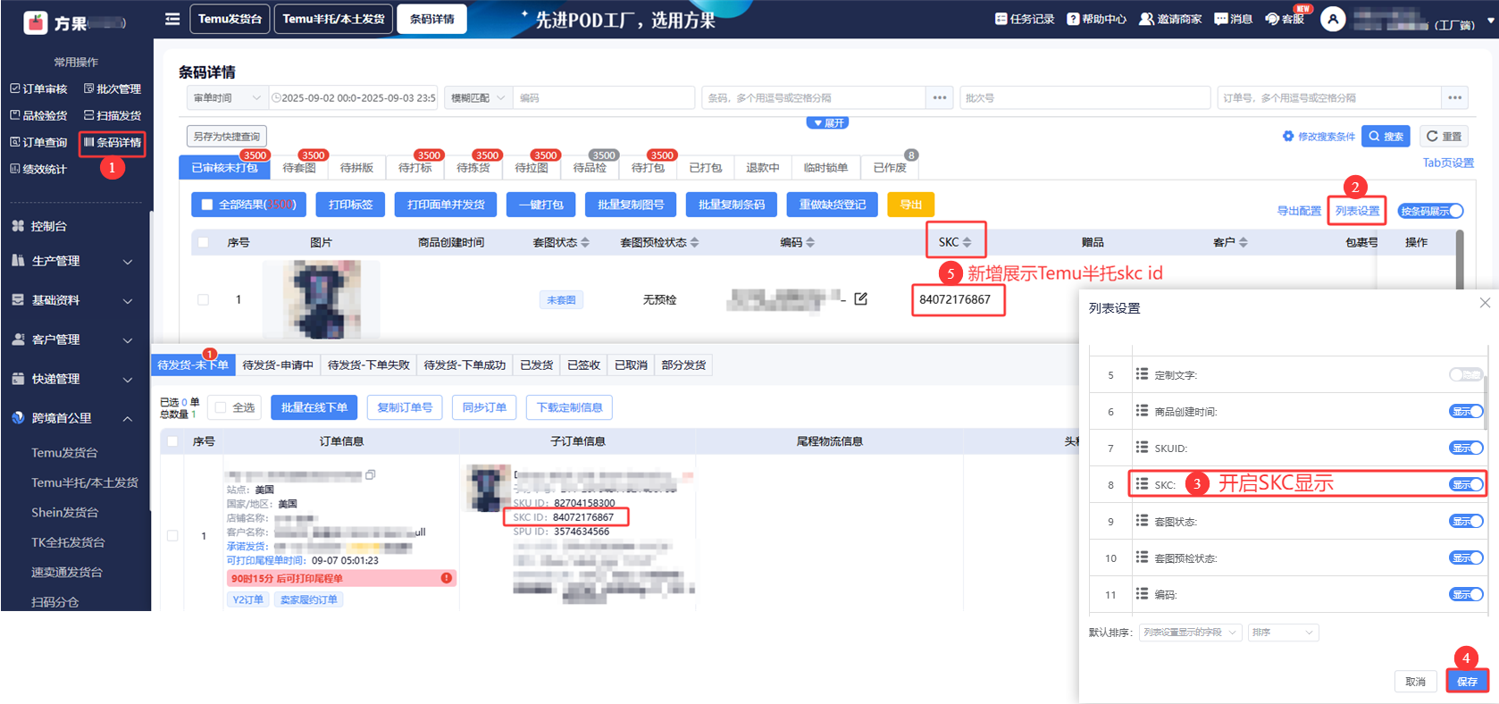Open the 绩效统计 shortcut
Viewport: 1499px width, 704px height.
[x=38, y=169]
